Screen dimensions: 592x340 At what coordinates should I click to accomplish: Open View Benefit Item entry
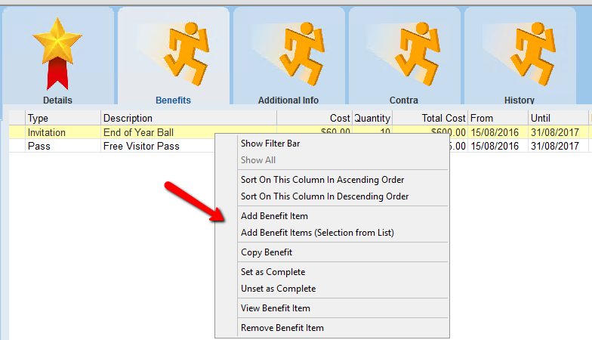[x=275, y=308]
